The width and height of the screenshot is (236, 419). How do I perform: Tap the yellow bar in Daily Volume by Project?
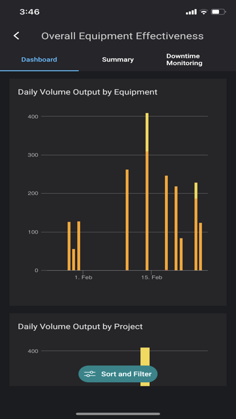[145, 367]
